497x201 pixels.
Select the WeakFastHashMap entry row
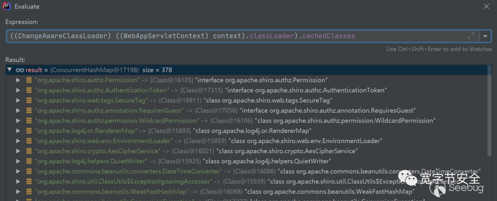point(184,191)
